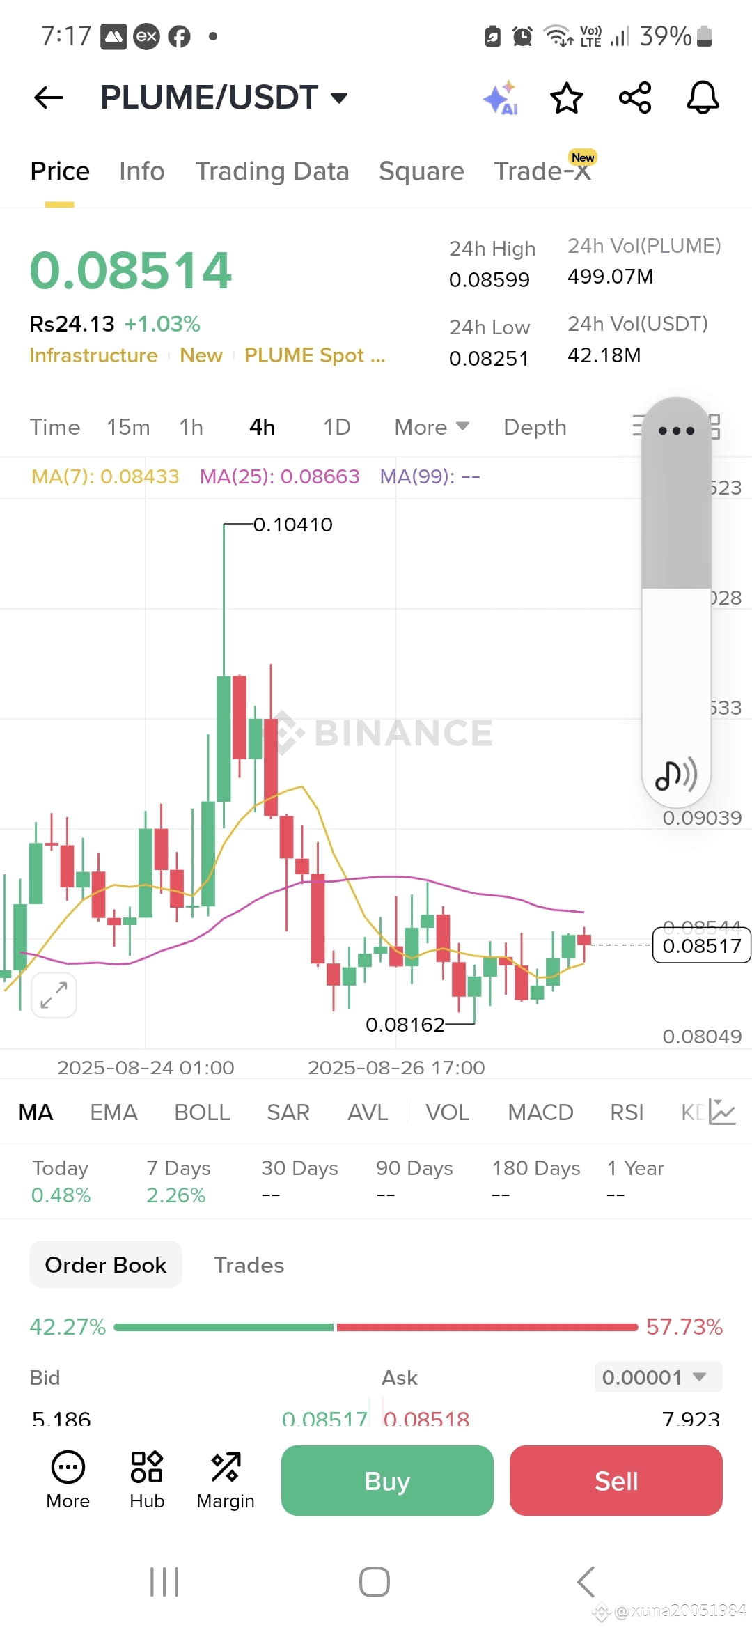Open the Hub icon
Viewport: 752px width, 1630px height.
(147, 1480)
